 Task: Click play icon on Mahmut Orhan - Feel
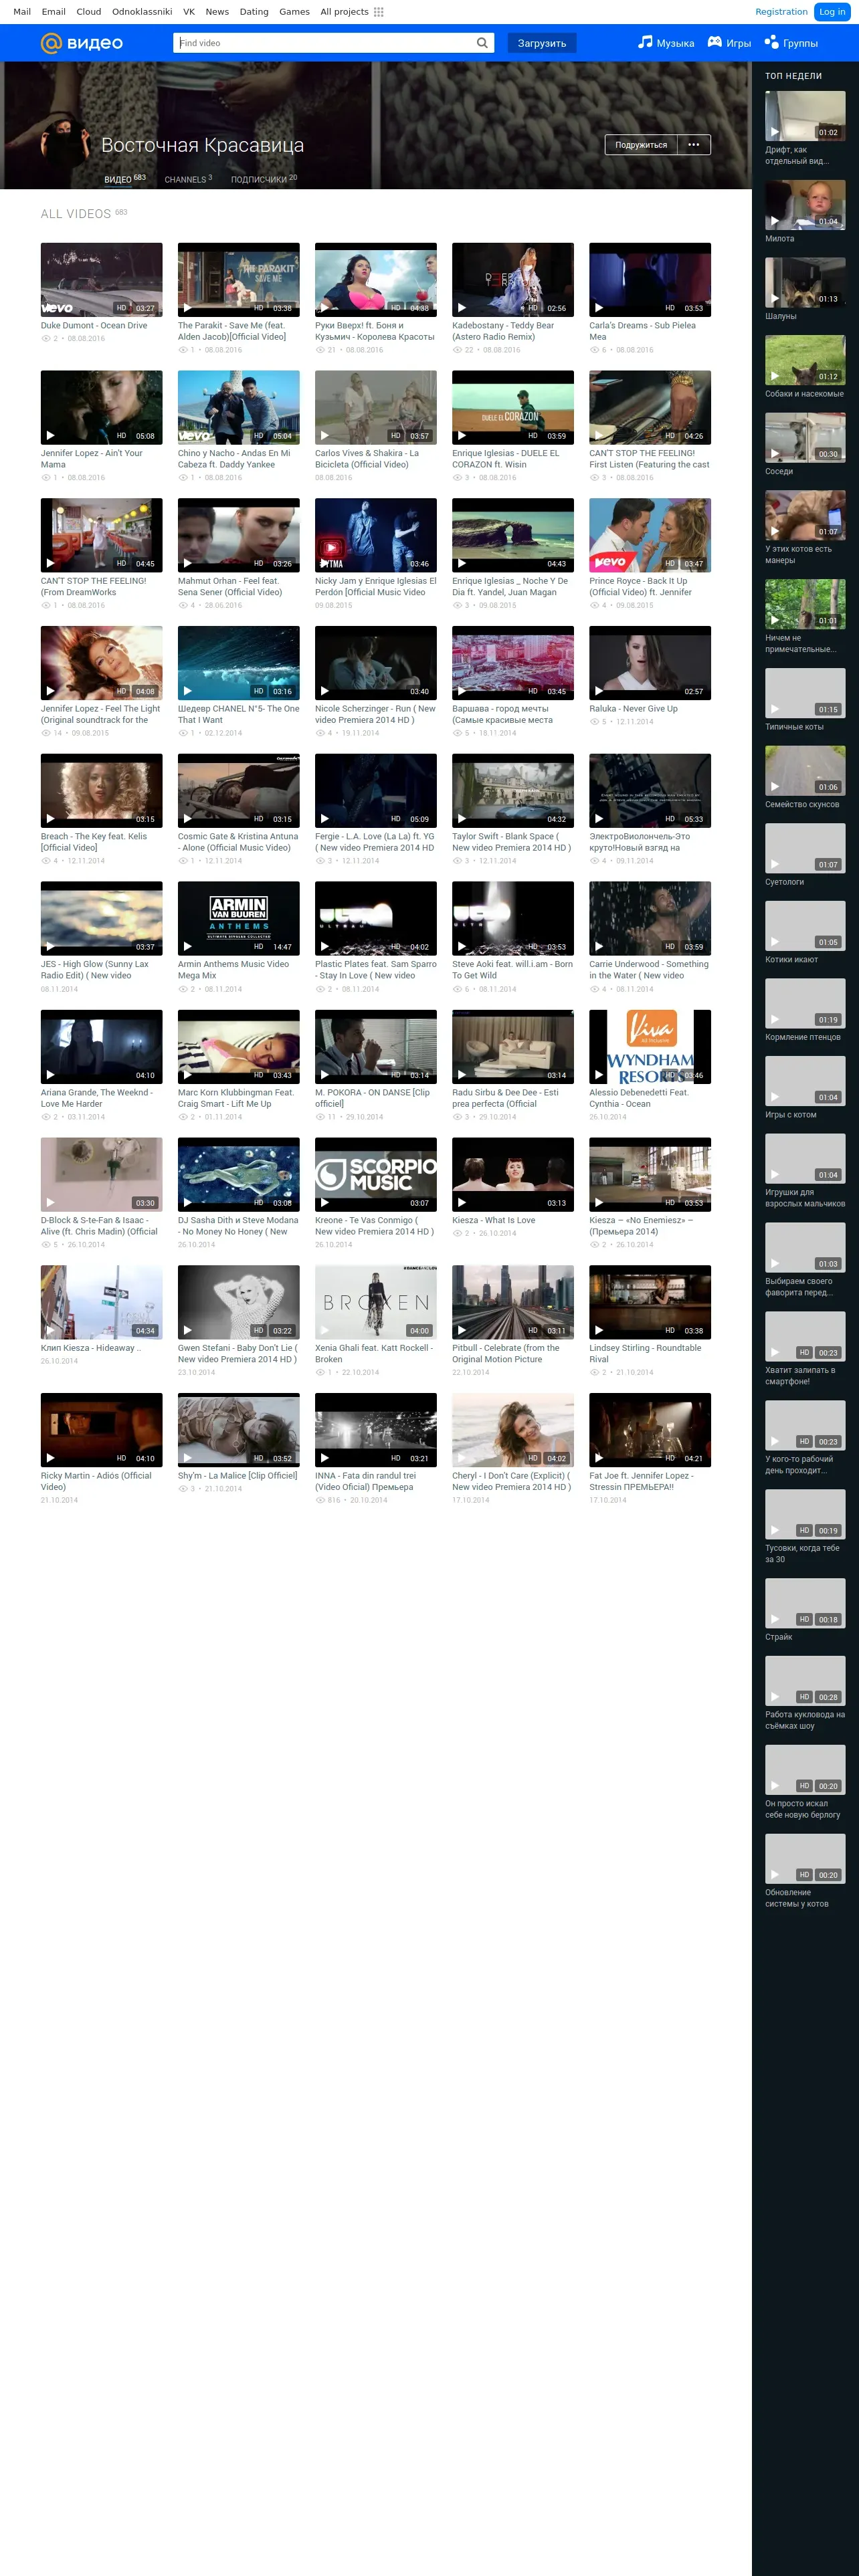coord(187,563)
